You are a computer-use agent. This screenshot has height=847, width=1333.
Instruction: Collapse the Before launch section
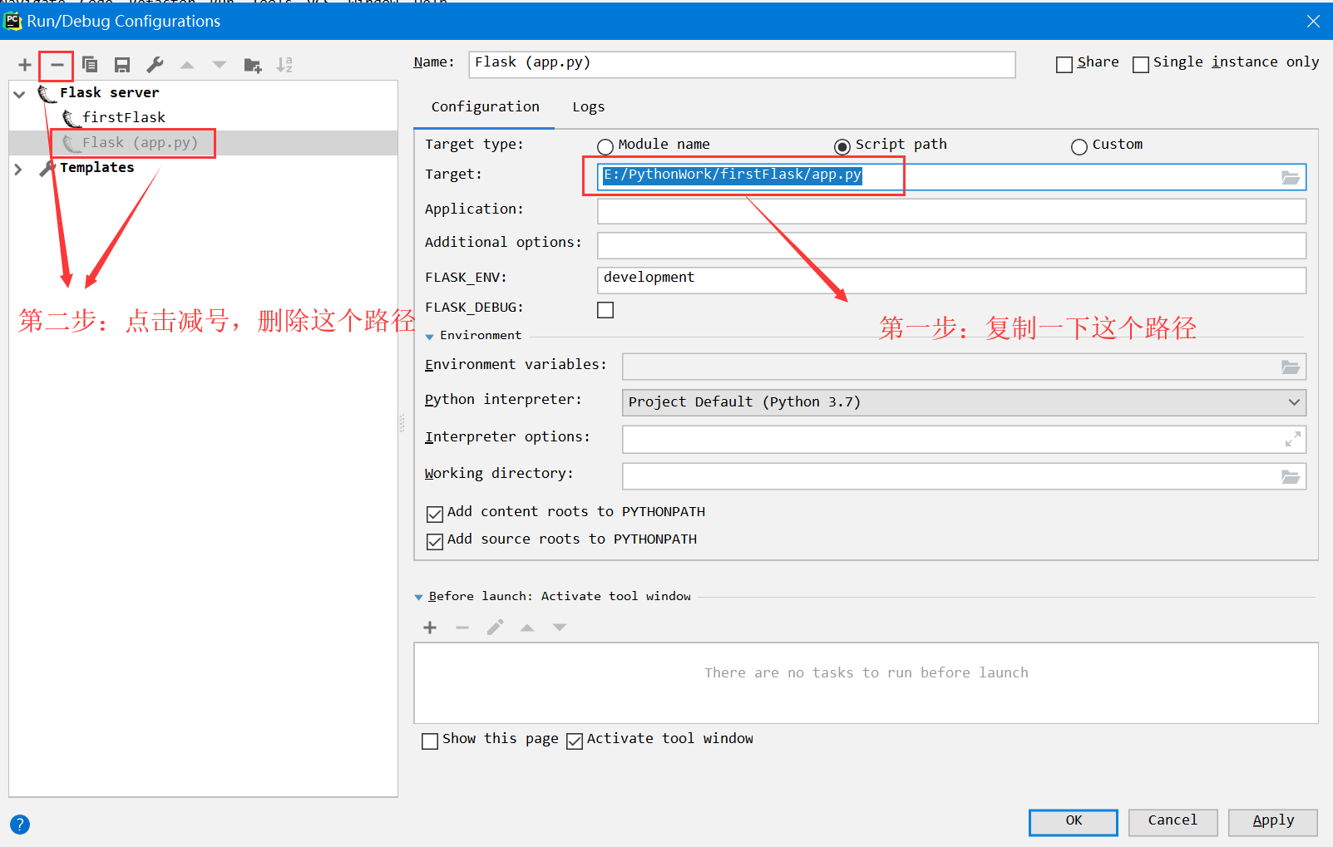pyautogui.click(x=419, y=597)
